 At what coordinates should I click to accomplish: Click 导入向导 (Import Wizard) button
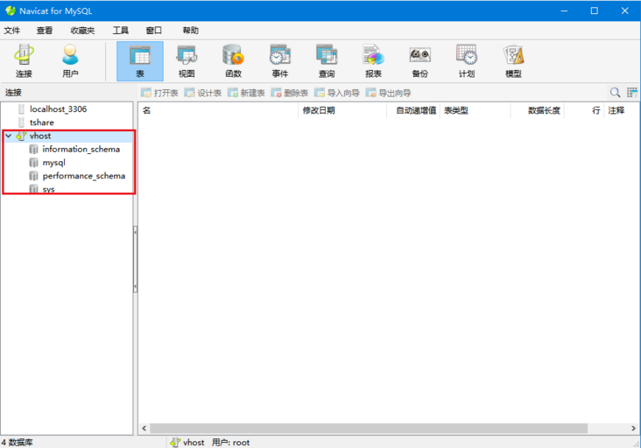click(x=337, y=93)
